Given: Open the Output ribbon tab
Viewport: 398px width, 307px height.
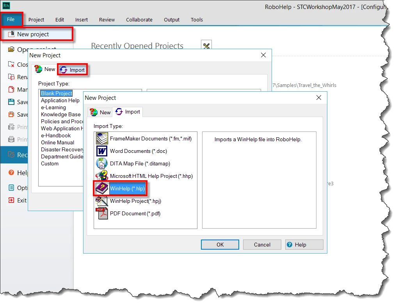Looking at the screenshot, I should tap(172, 20).
